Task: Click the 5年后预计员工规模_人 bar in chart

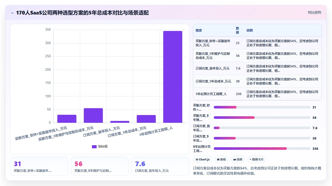Action: [x=173, y=77]
